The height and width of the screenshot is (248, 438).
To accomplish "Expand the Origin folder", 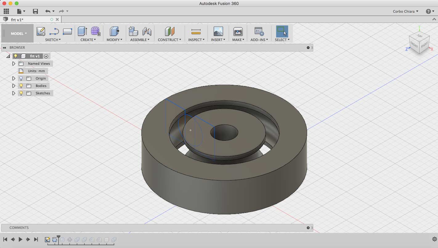I will 14,78.
